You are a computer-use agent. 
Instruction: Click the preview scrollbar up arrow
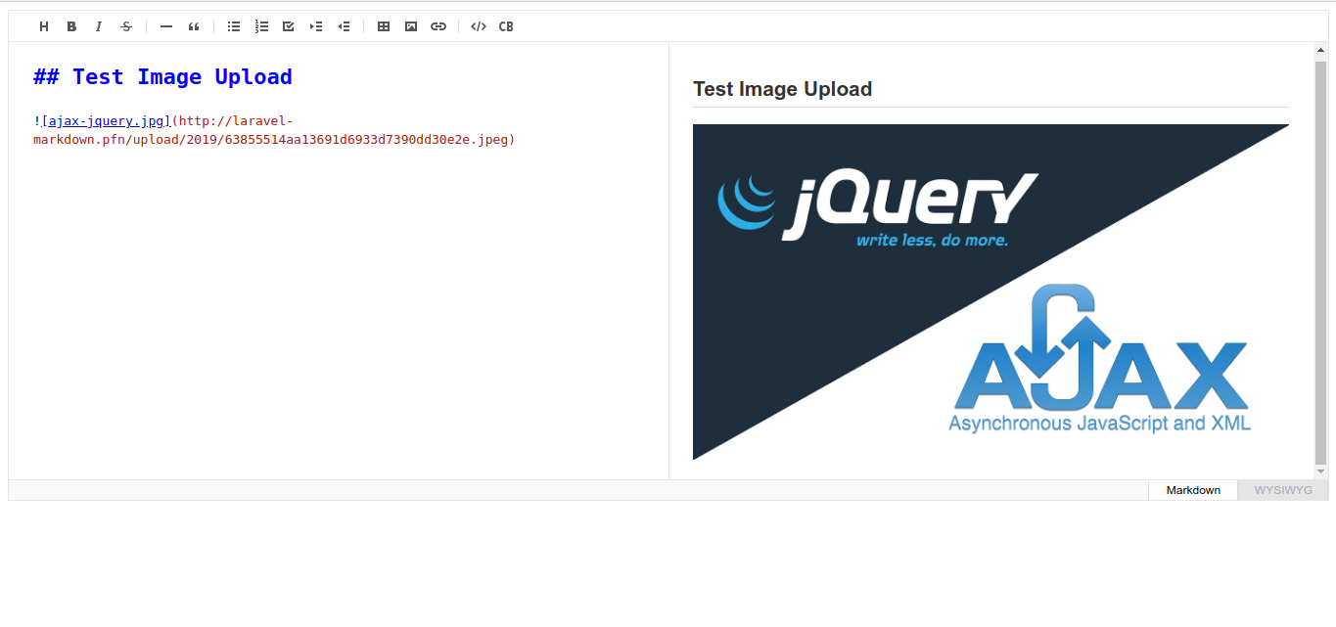(x=1320, y=50)
